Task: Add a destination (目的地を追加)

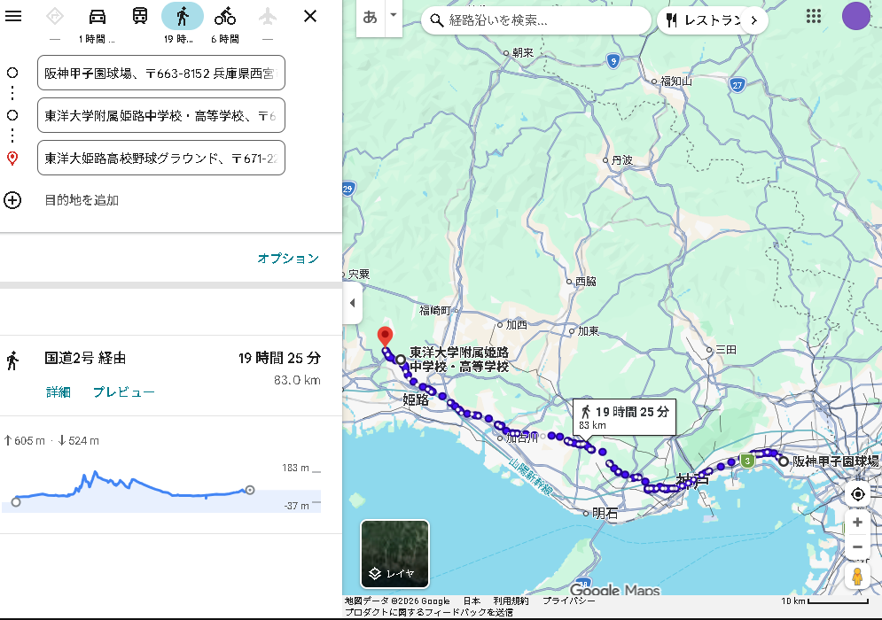Action: coord(82,200)
